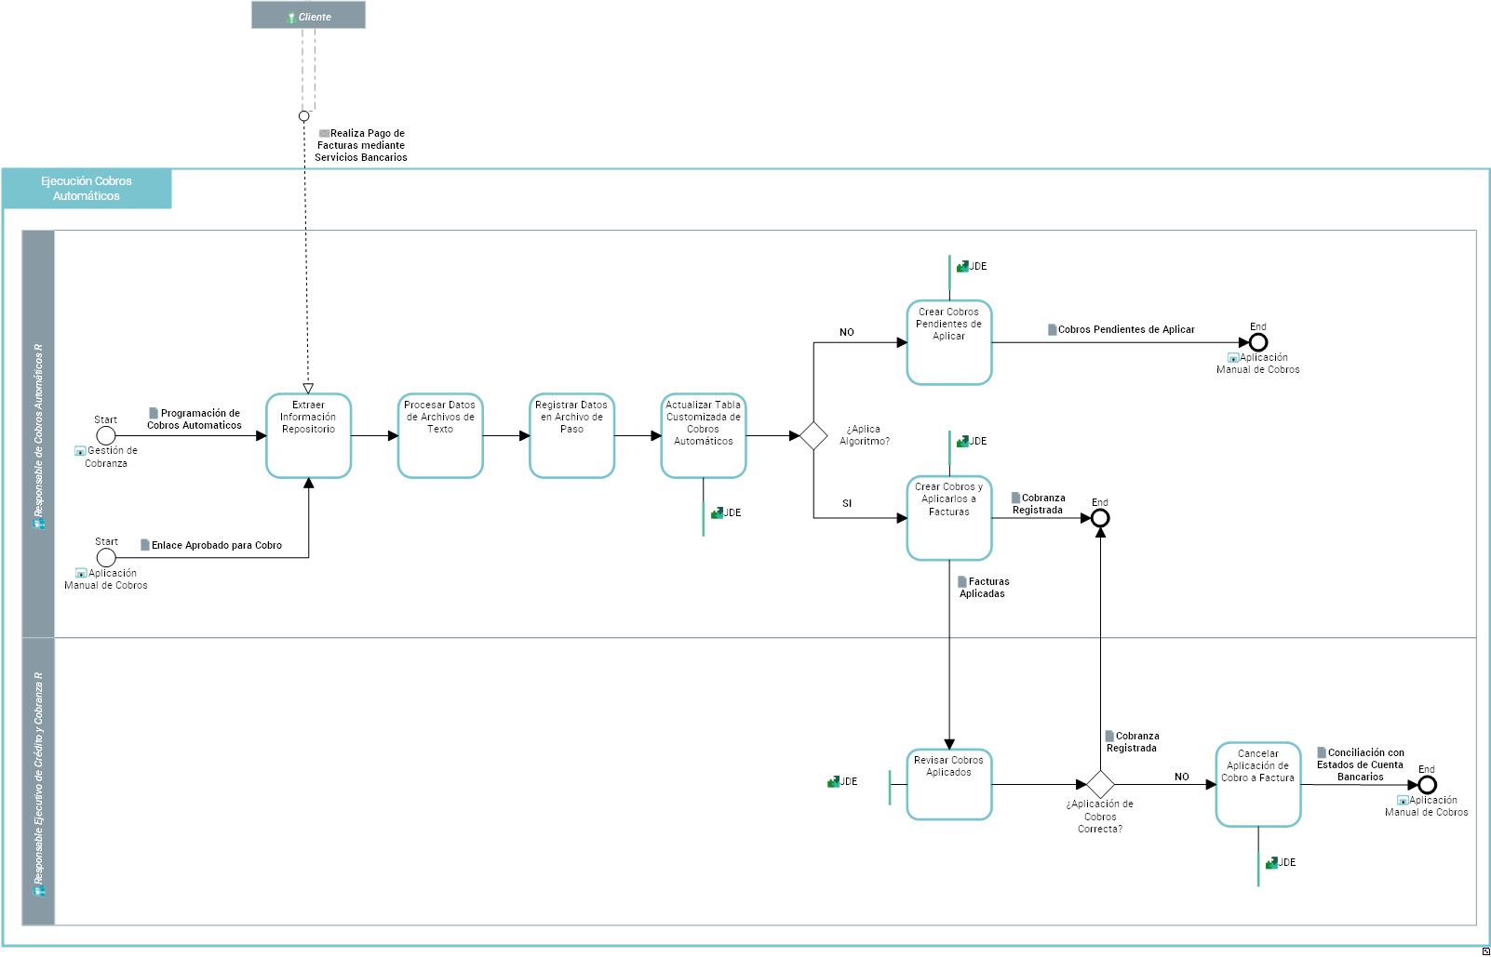
Task: Click JDE system icon below Cancelar Aplicación de Cobro
Action: 1271,862
